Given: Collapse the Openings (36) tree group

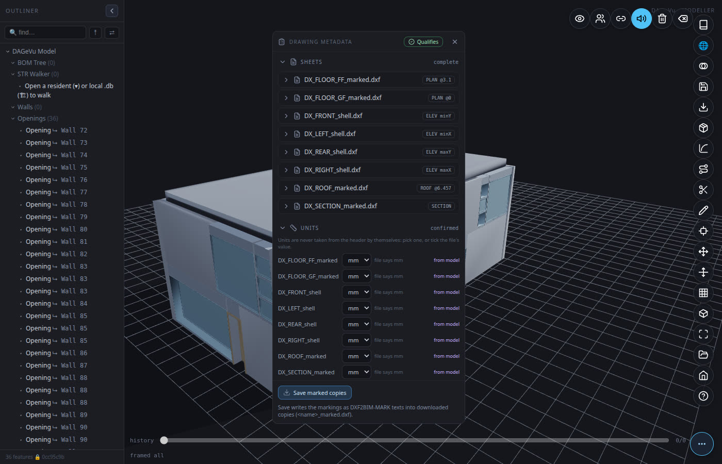Looking at the screenshot, I should pos(13,119).
